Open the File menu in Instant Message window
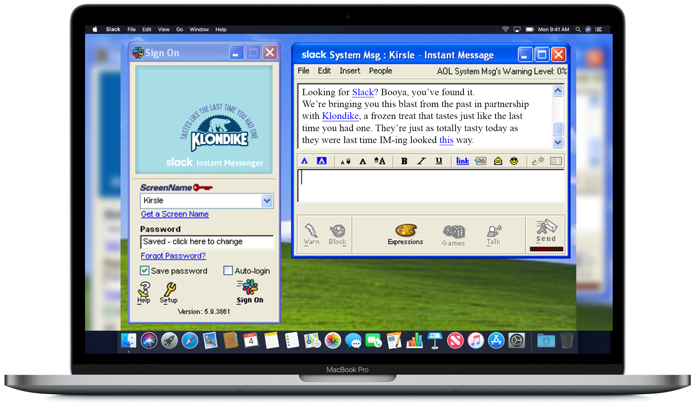Image resolution: width=694 pixels, height=411 pixels. [303, 71]
